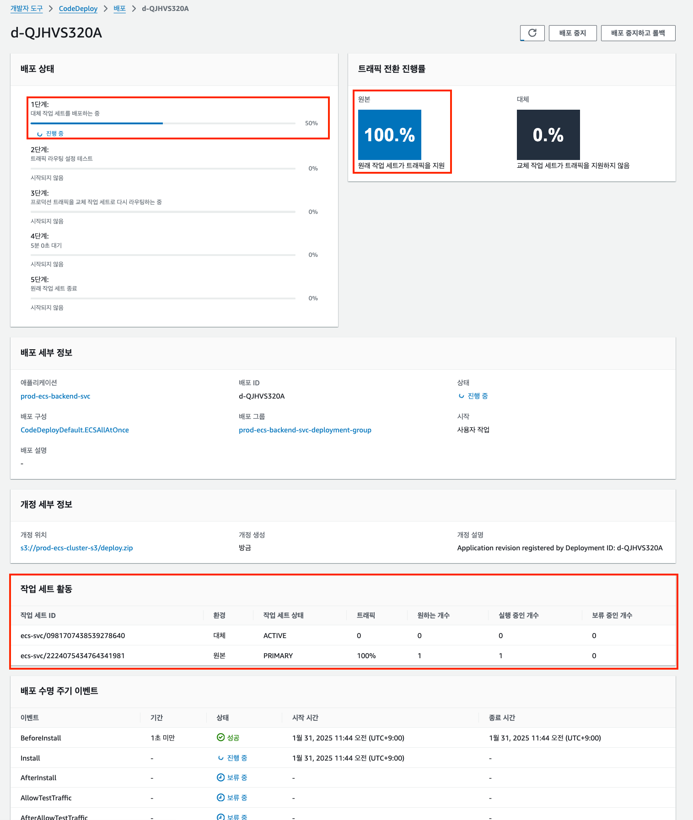Image resolution: width=693 pixels, height=820 pixels.
Task: Go to 개발자 도구 breadcrumb
Action: tap(27, 9)
